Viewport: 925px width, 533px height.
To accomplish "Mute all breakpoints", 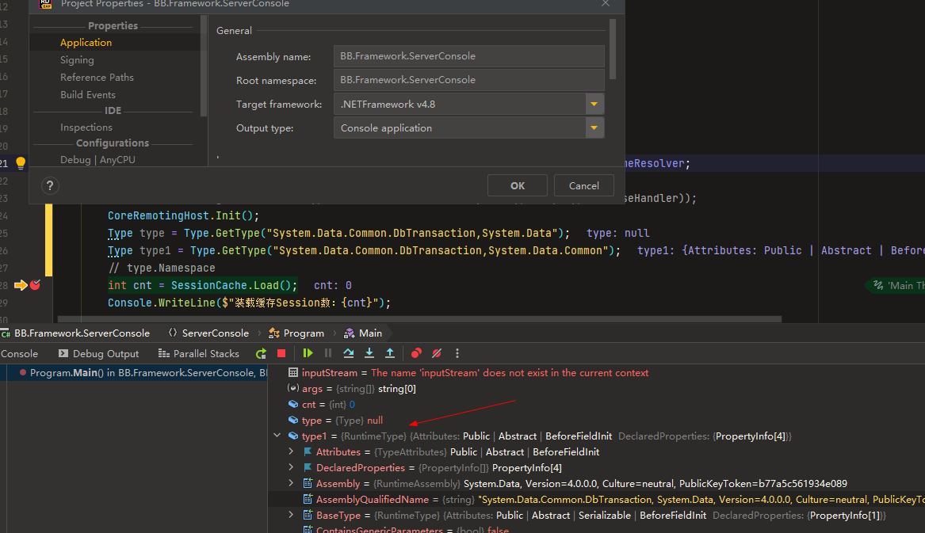I will 437,354.
